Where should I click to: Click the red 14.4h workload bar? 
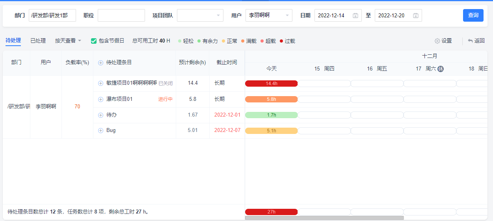(271, 84)
